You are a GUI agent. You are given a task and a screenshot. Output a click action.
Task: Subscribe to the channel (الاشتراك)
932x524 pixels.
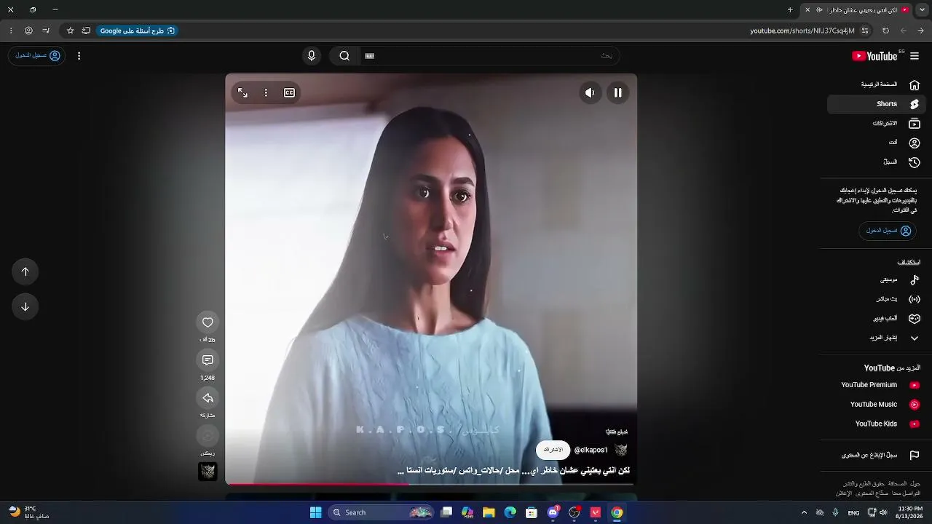tap(553, 450)
